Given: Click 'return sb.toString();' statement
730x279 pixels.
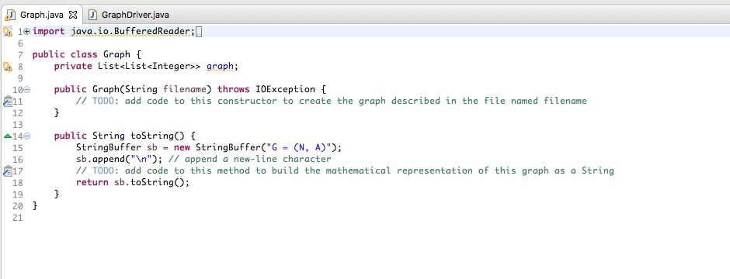Looking at the screenshot, I should pos(133,182).
